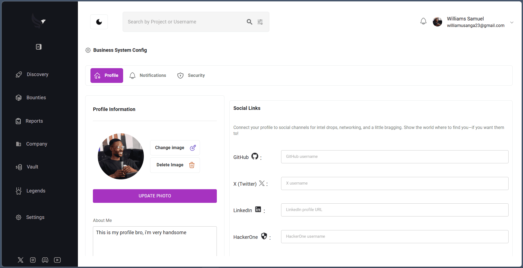Click the LinkedIn logo icon
Image resolution: width=523 pixels, height=268 pixels.
[x=258, y=209]
